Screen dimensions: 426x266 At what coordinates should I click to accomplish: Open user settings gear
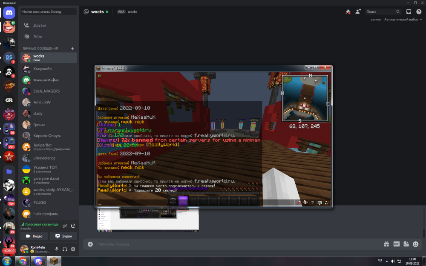(x=73, y=249)
